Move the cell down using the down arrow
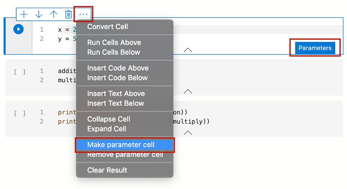 tap(39, 14)
